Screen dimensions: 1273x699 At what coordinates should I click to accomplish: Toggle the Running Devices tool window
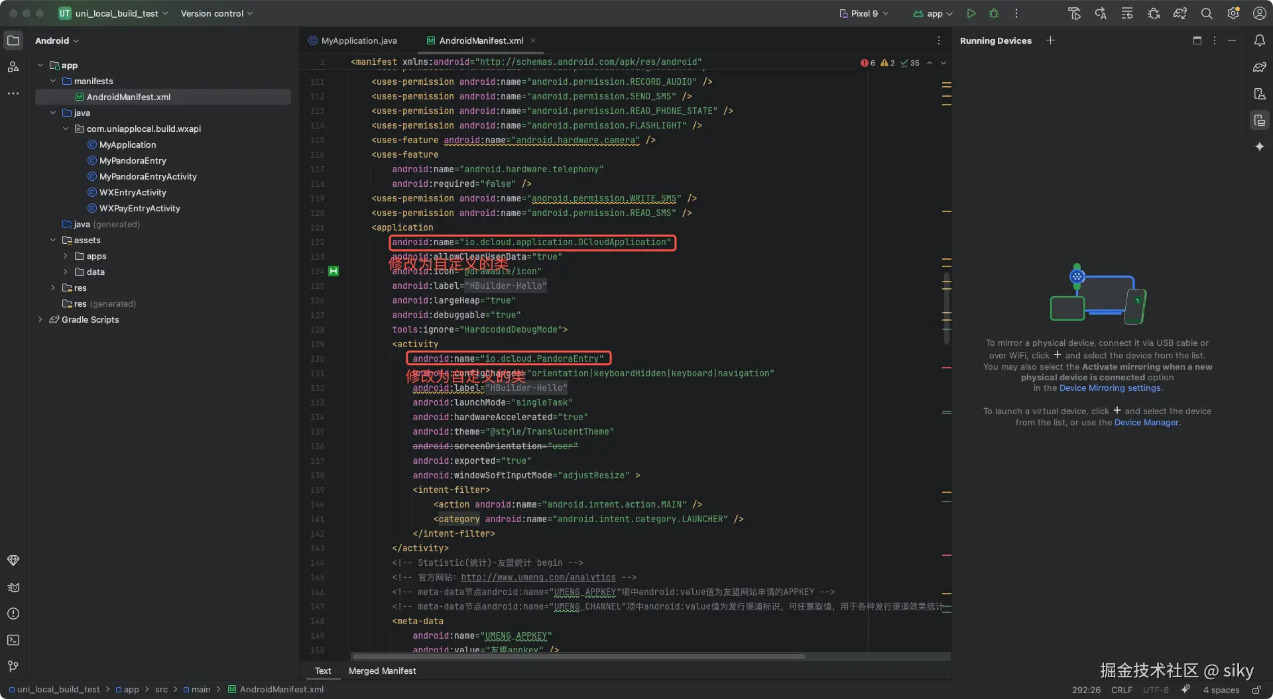pos(1259,120)
